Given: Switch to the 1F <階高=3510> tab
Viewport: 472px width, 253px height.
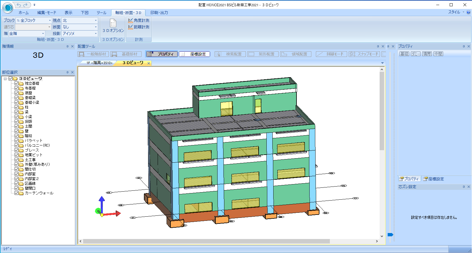Looking at the screenshot, I should tap(99, 63).
